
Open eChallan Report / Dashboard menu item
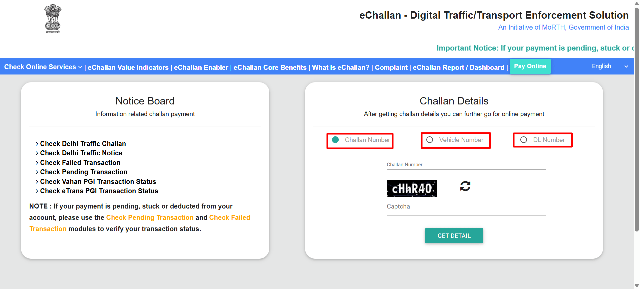tap(458, 68)
